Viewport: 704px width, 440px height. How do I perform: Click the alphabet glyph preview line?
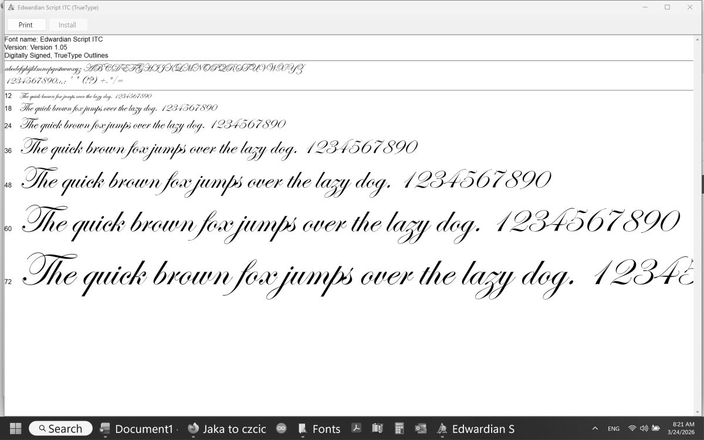click(154, 68)
